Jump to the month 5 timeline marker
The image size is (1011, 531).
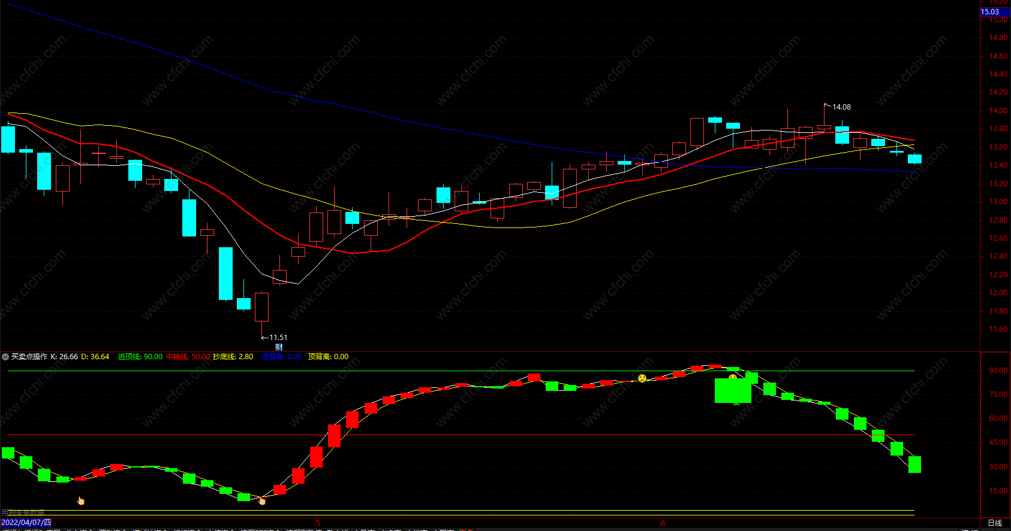(x=318, y=523)
